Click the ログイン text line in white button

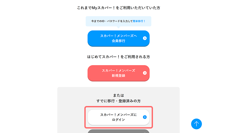(118, 120)
